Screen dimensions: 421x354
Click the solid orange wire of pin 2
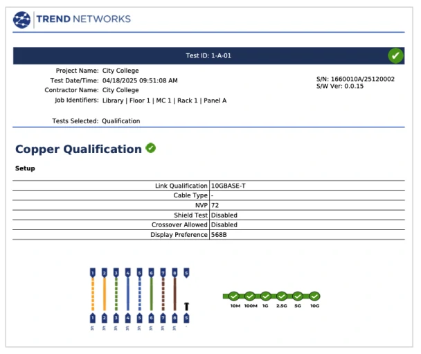click(x=105, y=294)
